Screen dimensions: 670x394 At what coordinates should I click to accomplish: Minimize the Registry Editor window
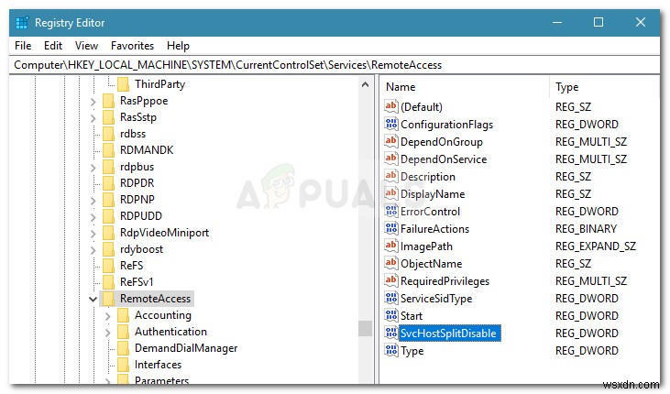[557, 22]
